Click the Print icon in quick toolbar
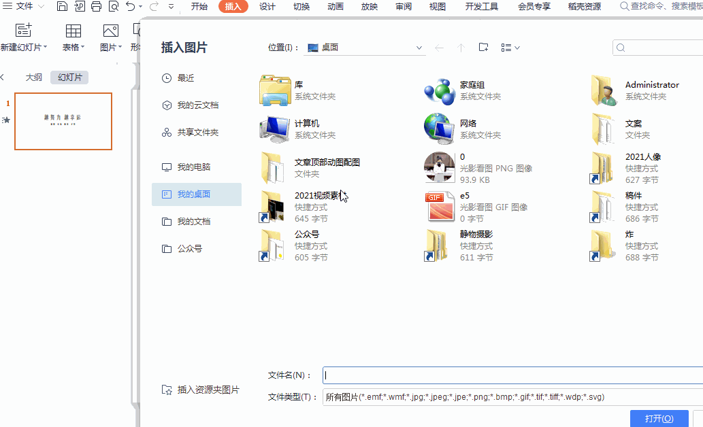The height and width of the screenshot is (427, 703). (x=96, y=7)
